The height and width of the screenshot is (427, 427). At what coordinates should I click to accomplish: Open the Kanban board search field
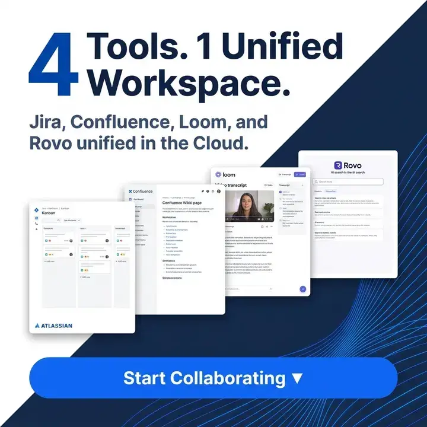(51, 220)
